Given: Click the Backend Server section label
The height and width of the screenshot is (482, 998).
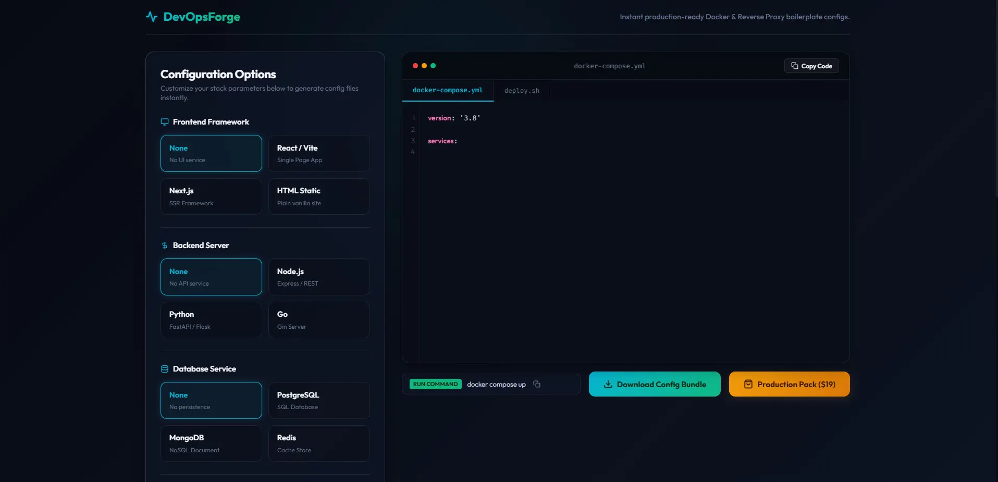Looking at the screenshot, I should pyautogui.click(x=201, y=245).
